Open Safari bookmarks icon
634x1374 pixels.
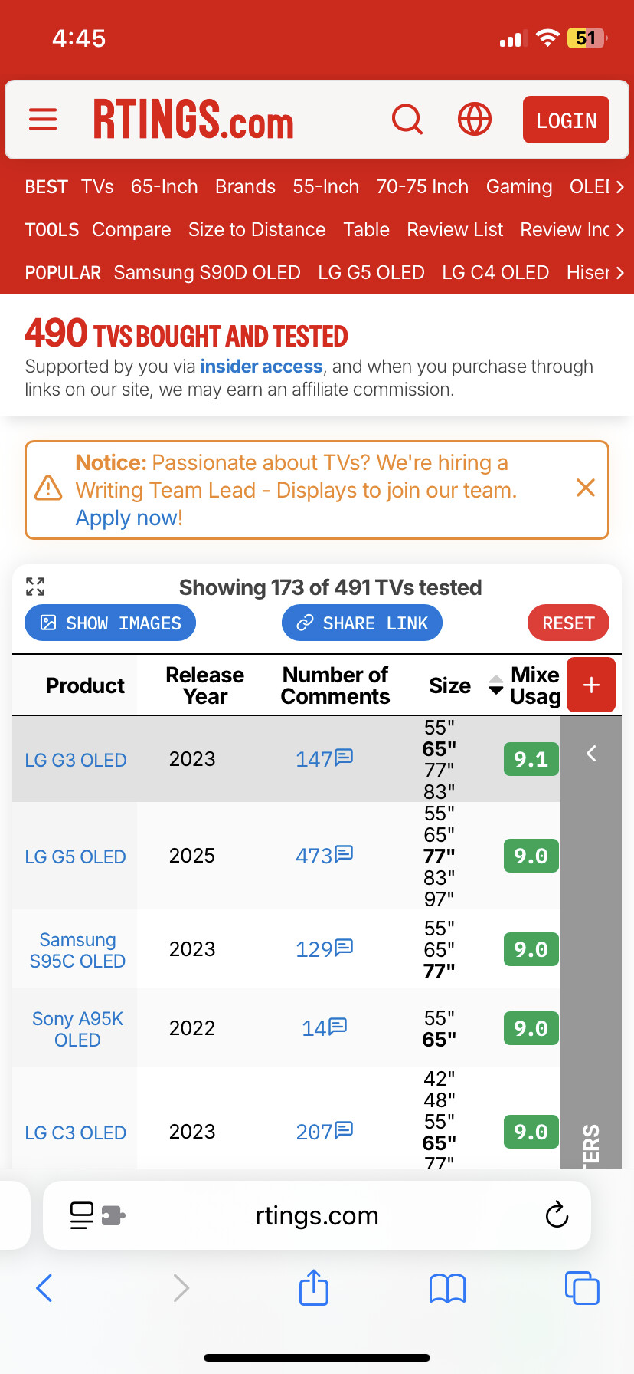[x=447, y=1288]
